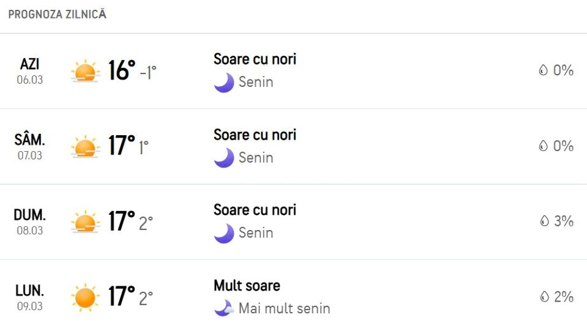
Task: Click the raindrop icon beside 3%
Action: click(x=545, y=221)
